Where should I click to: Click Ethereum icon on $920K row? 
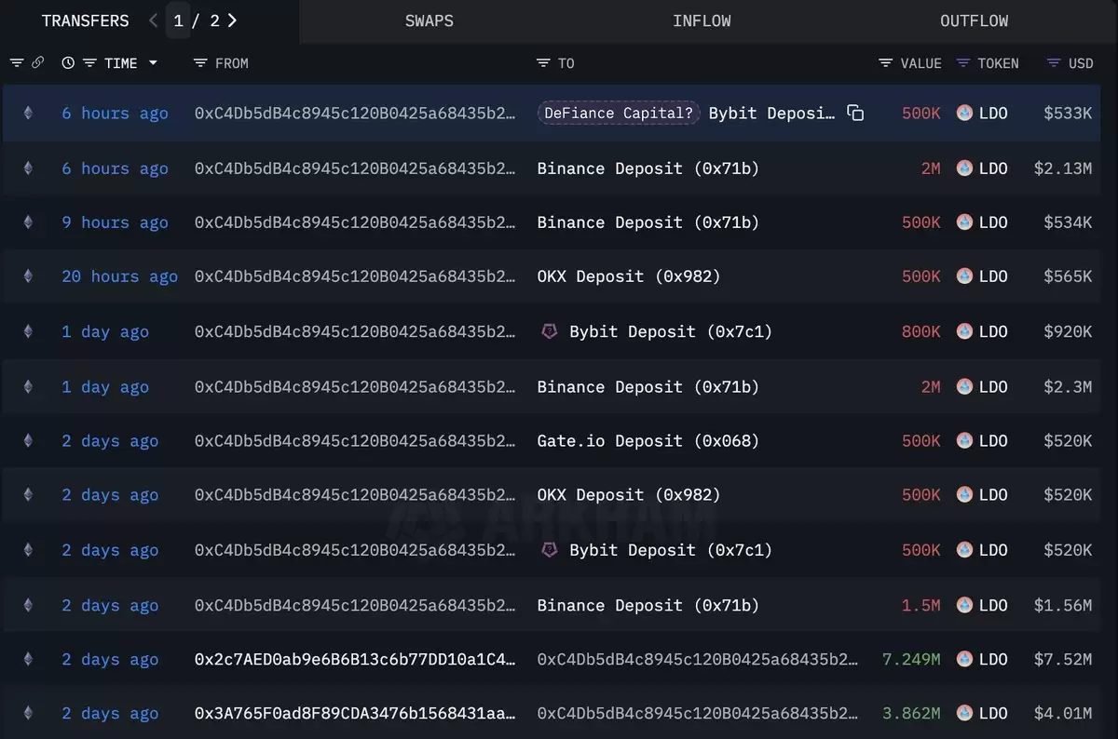[x=28, y=331]
